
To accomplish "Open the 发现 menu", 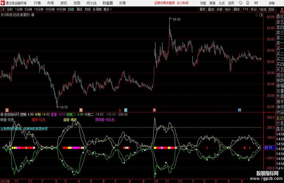I will (77, 3).
